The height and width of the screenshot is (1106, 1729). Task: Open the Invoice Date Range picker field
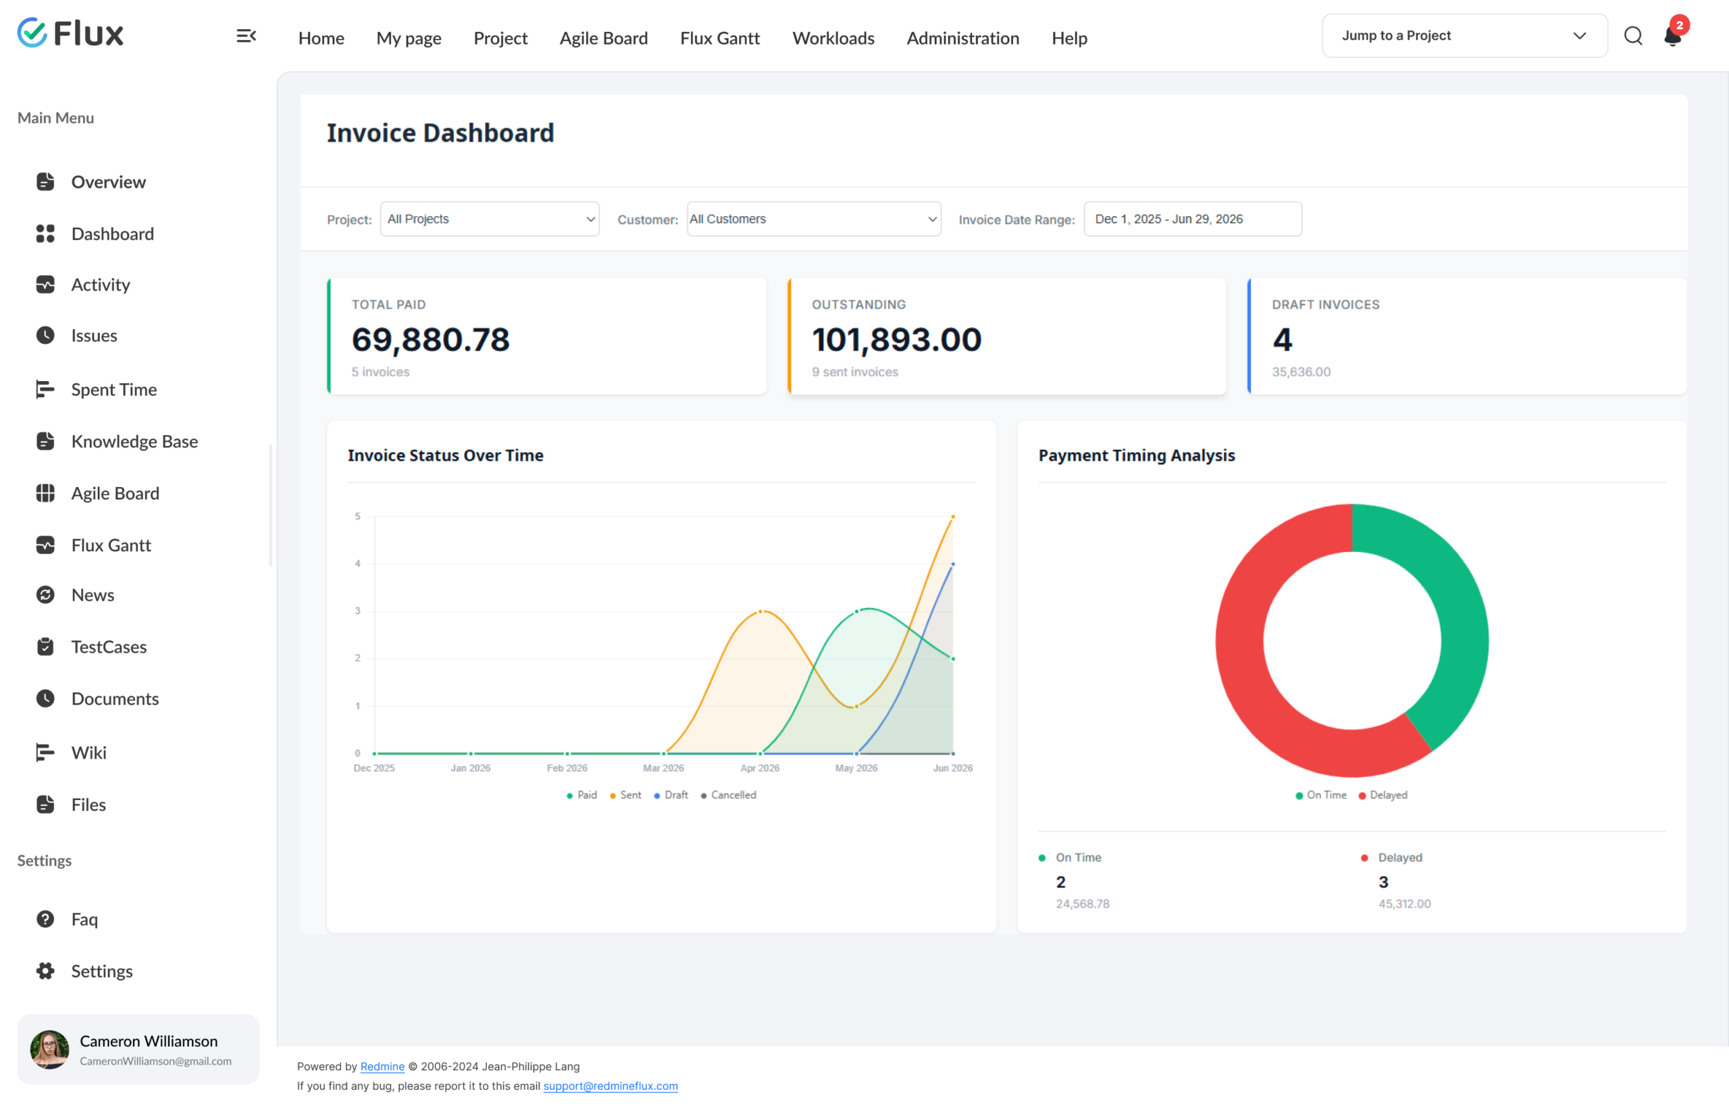1193,219
